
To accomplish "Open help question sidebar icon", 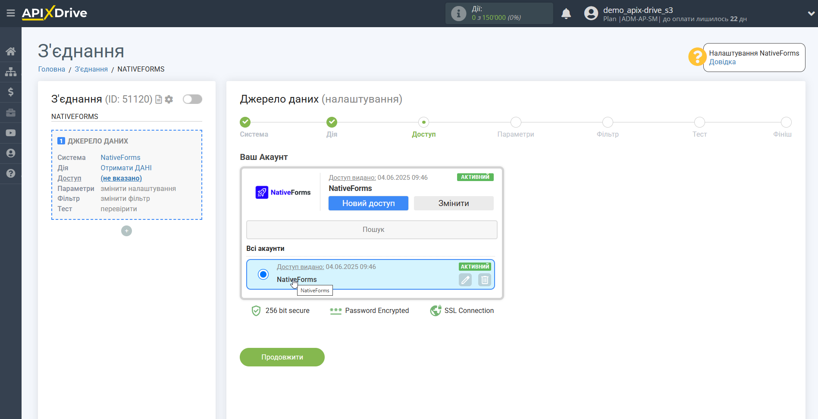I will [x=11, y=173].
